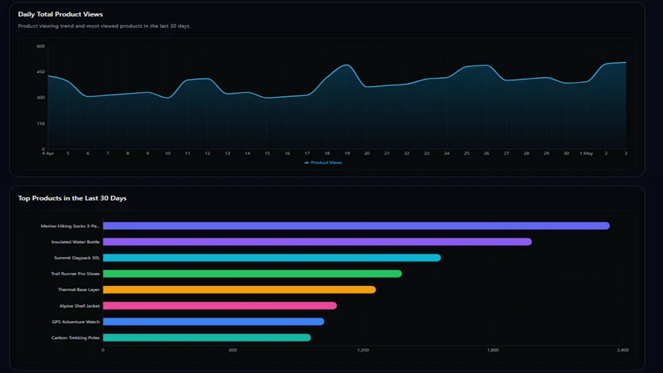Click the 'Trail Runner Pro Shoes' label
663x373 pixels.
pos(75,274)
